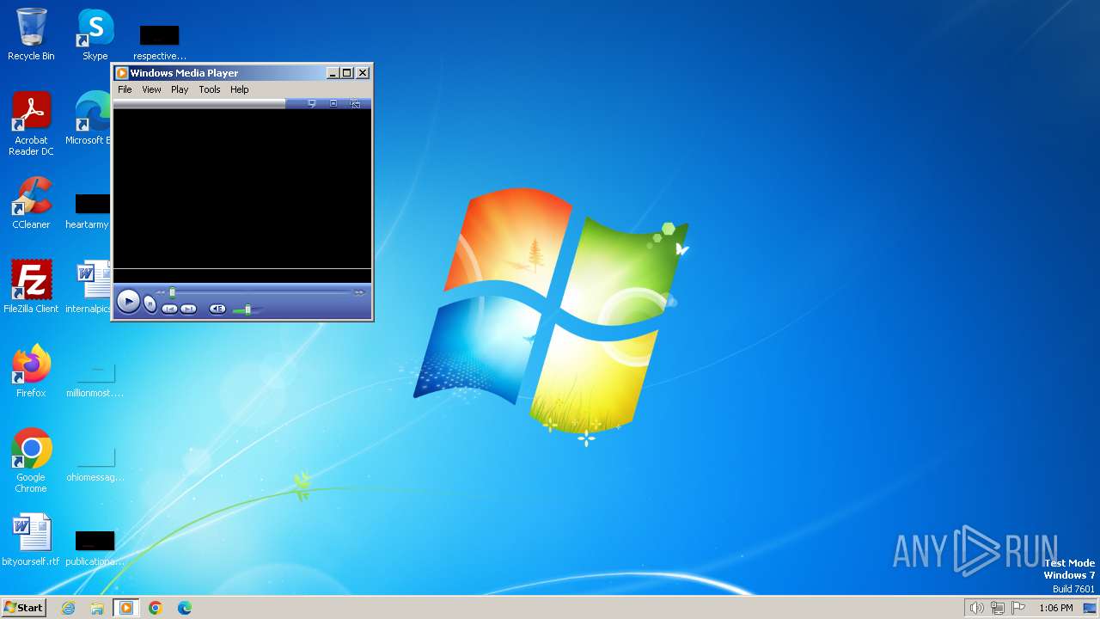Viewport: 1100px width, 619px height.
Task: Click the first icon in player top strip
Action: [x=311, y=103]
